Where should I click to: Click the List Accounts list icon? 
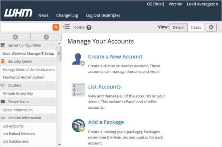[x=78, y=89]
